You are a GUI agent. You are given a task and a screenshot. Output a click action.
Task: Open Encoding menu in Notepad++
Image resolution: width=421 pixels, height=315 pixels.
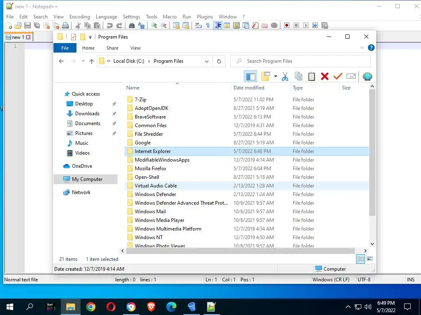79,16
